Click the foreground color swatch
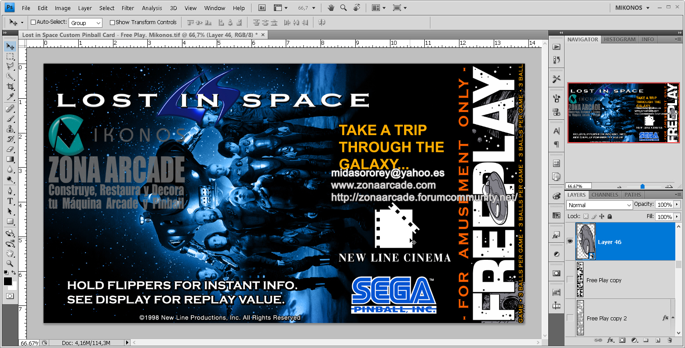 [8, 281]
